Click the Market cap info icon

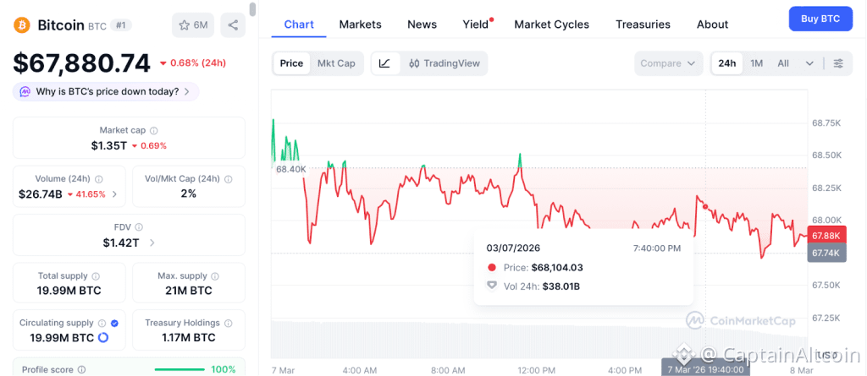point(154,131)
